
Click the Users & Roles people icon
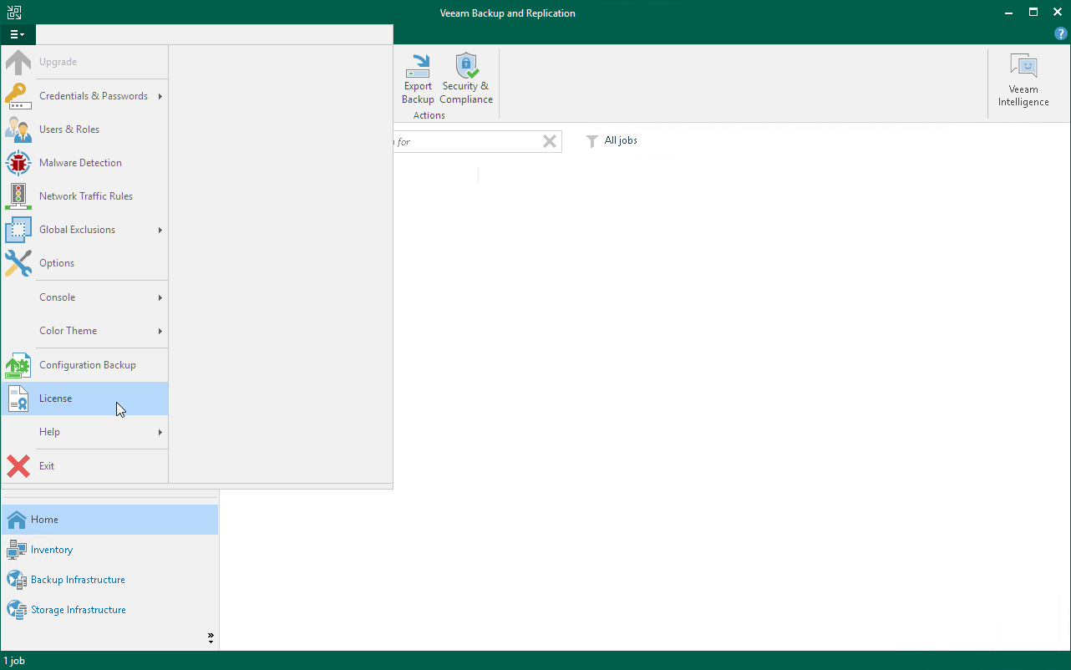click(18, 129)
